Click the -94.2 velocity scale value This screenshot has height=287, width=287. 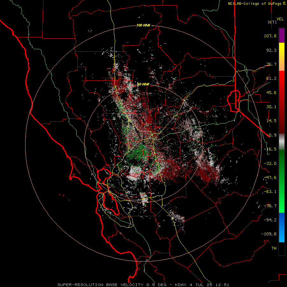(270, 220)
